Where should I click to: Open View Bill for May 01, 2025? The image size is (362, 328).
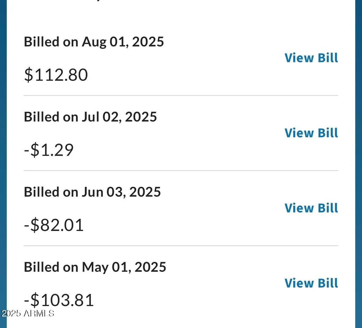pos(311,283)
